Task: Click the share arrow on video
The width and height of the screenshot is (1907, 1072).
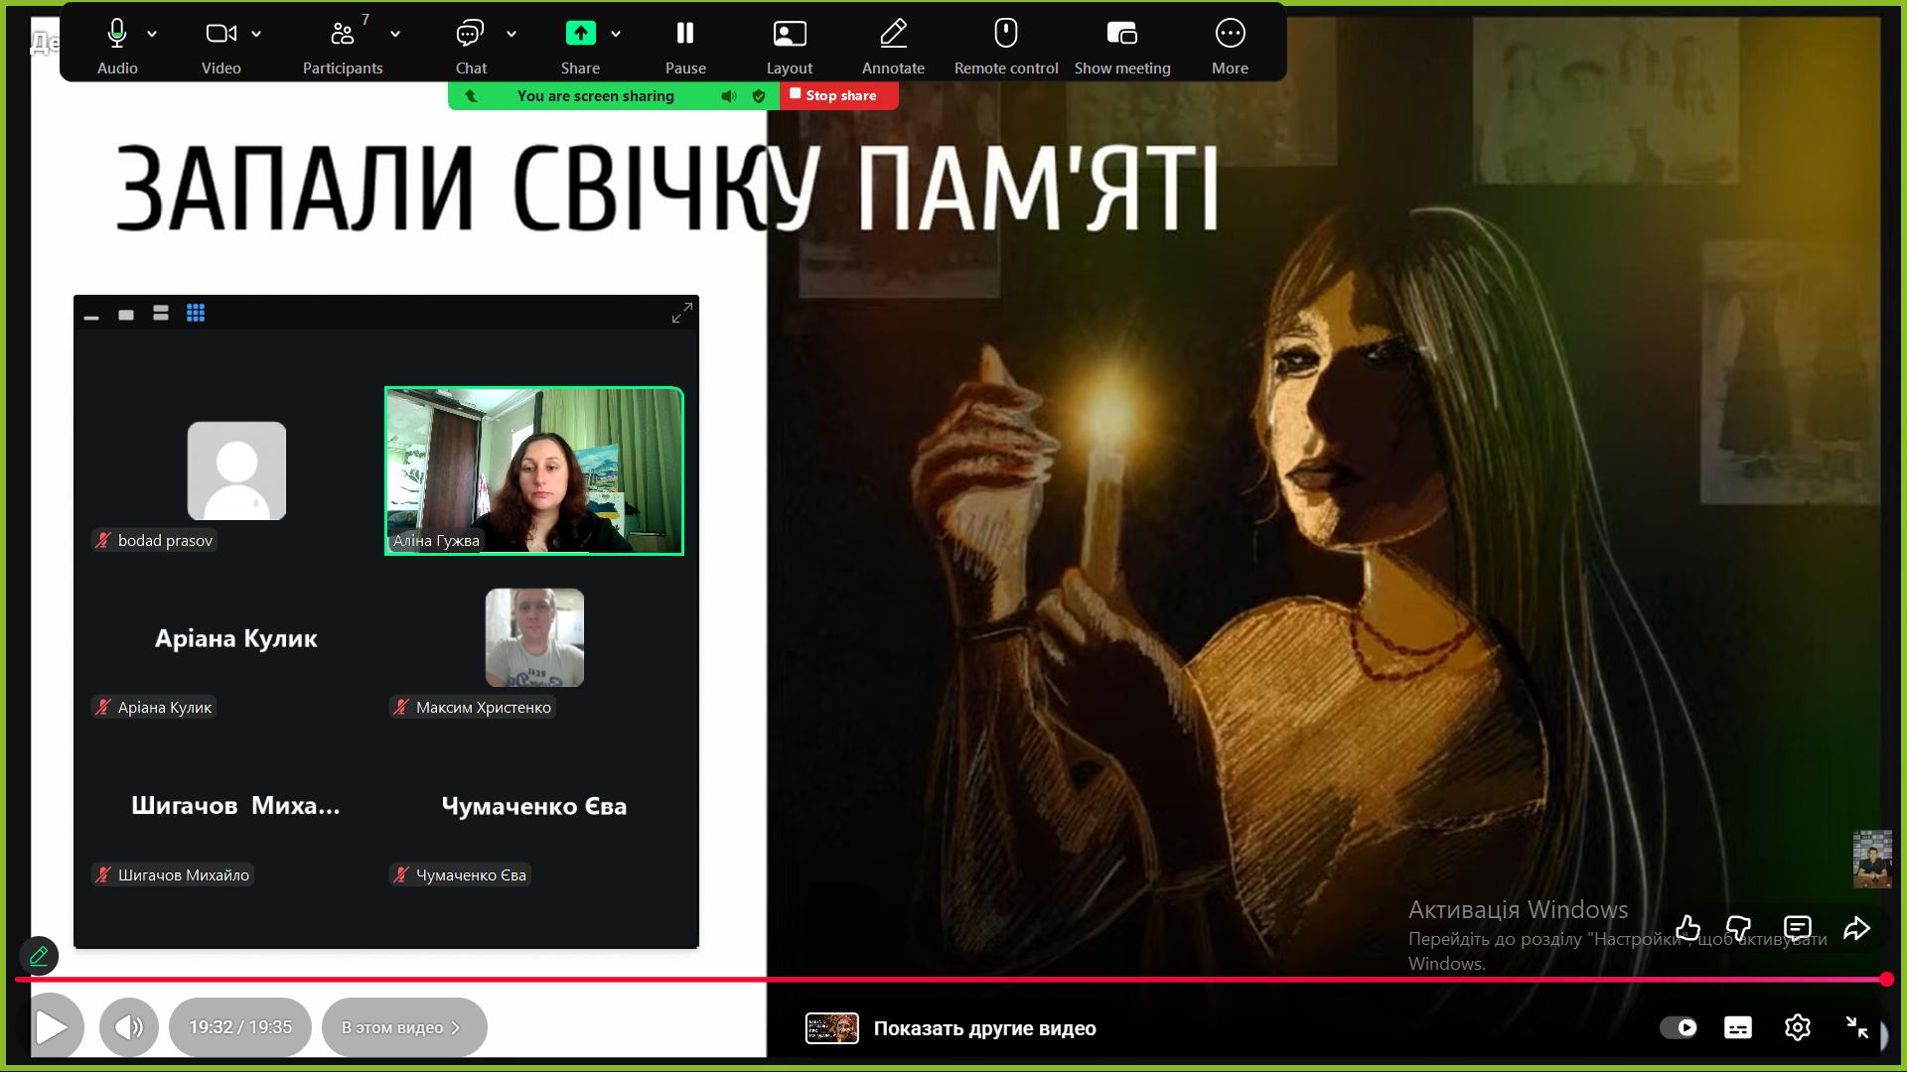Action: [1856, 929]
